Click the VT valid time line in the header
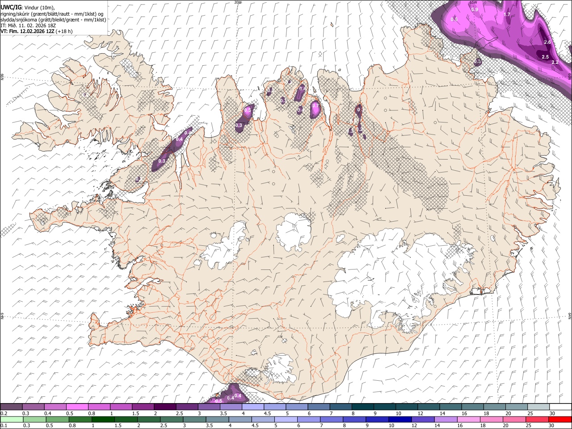This screenshot has width=572, height=429. coord(37,31)
